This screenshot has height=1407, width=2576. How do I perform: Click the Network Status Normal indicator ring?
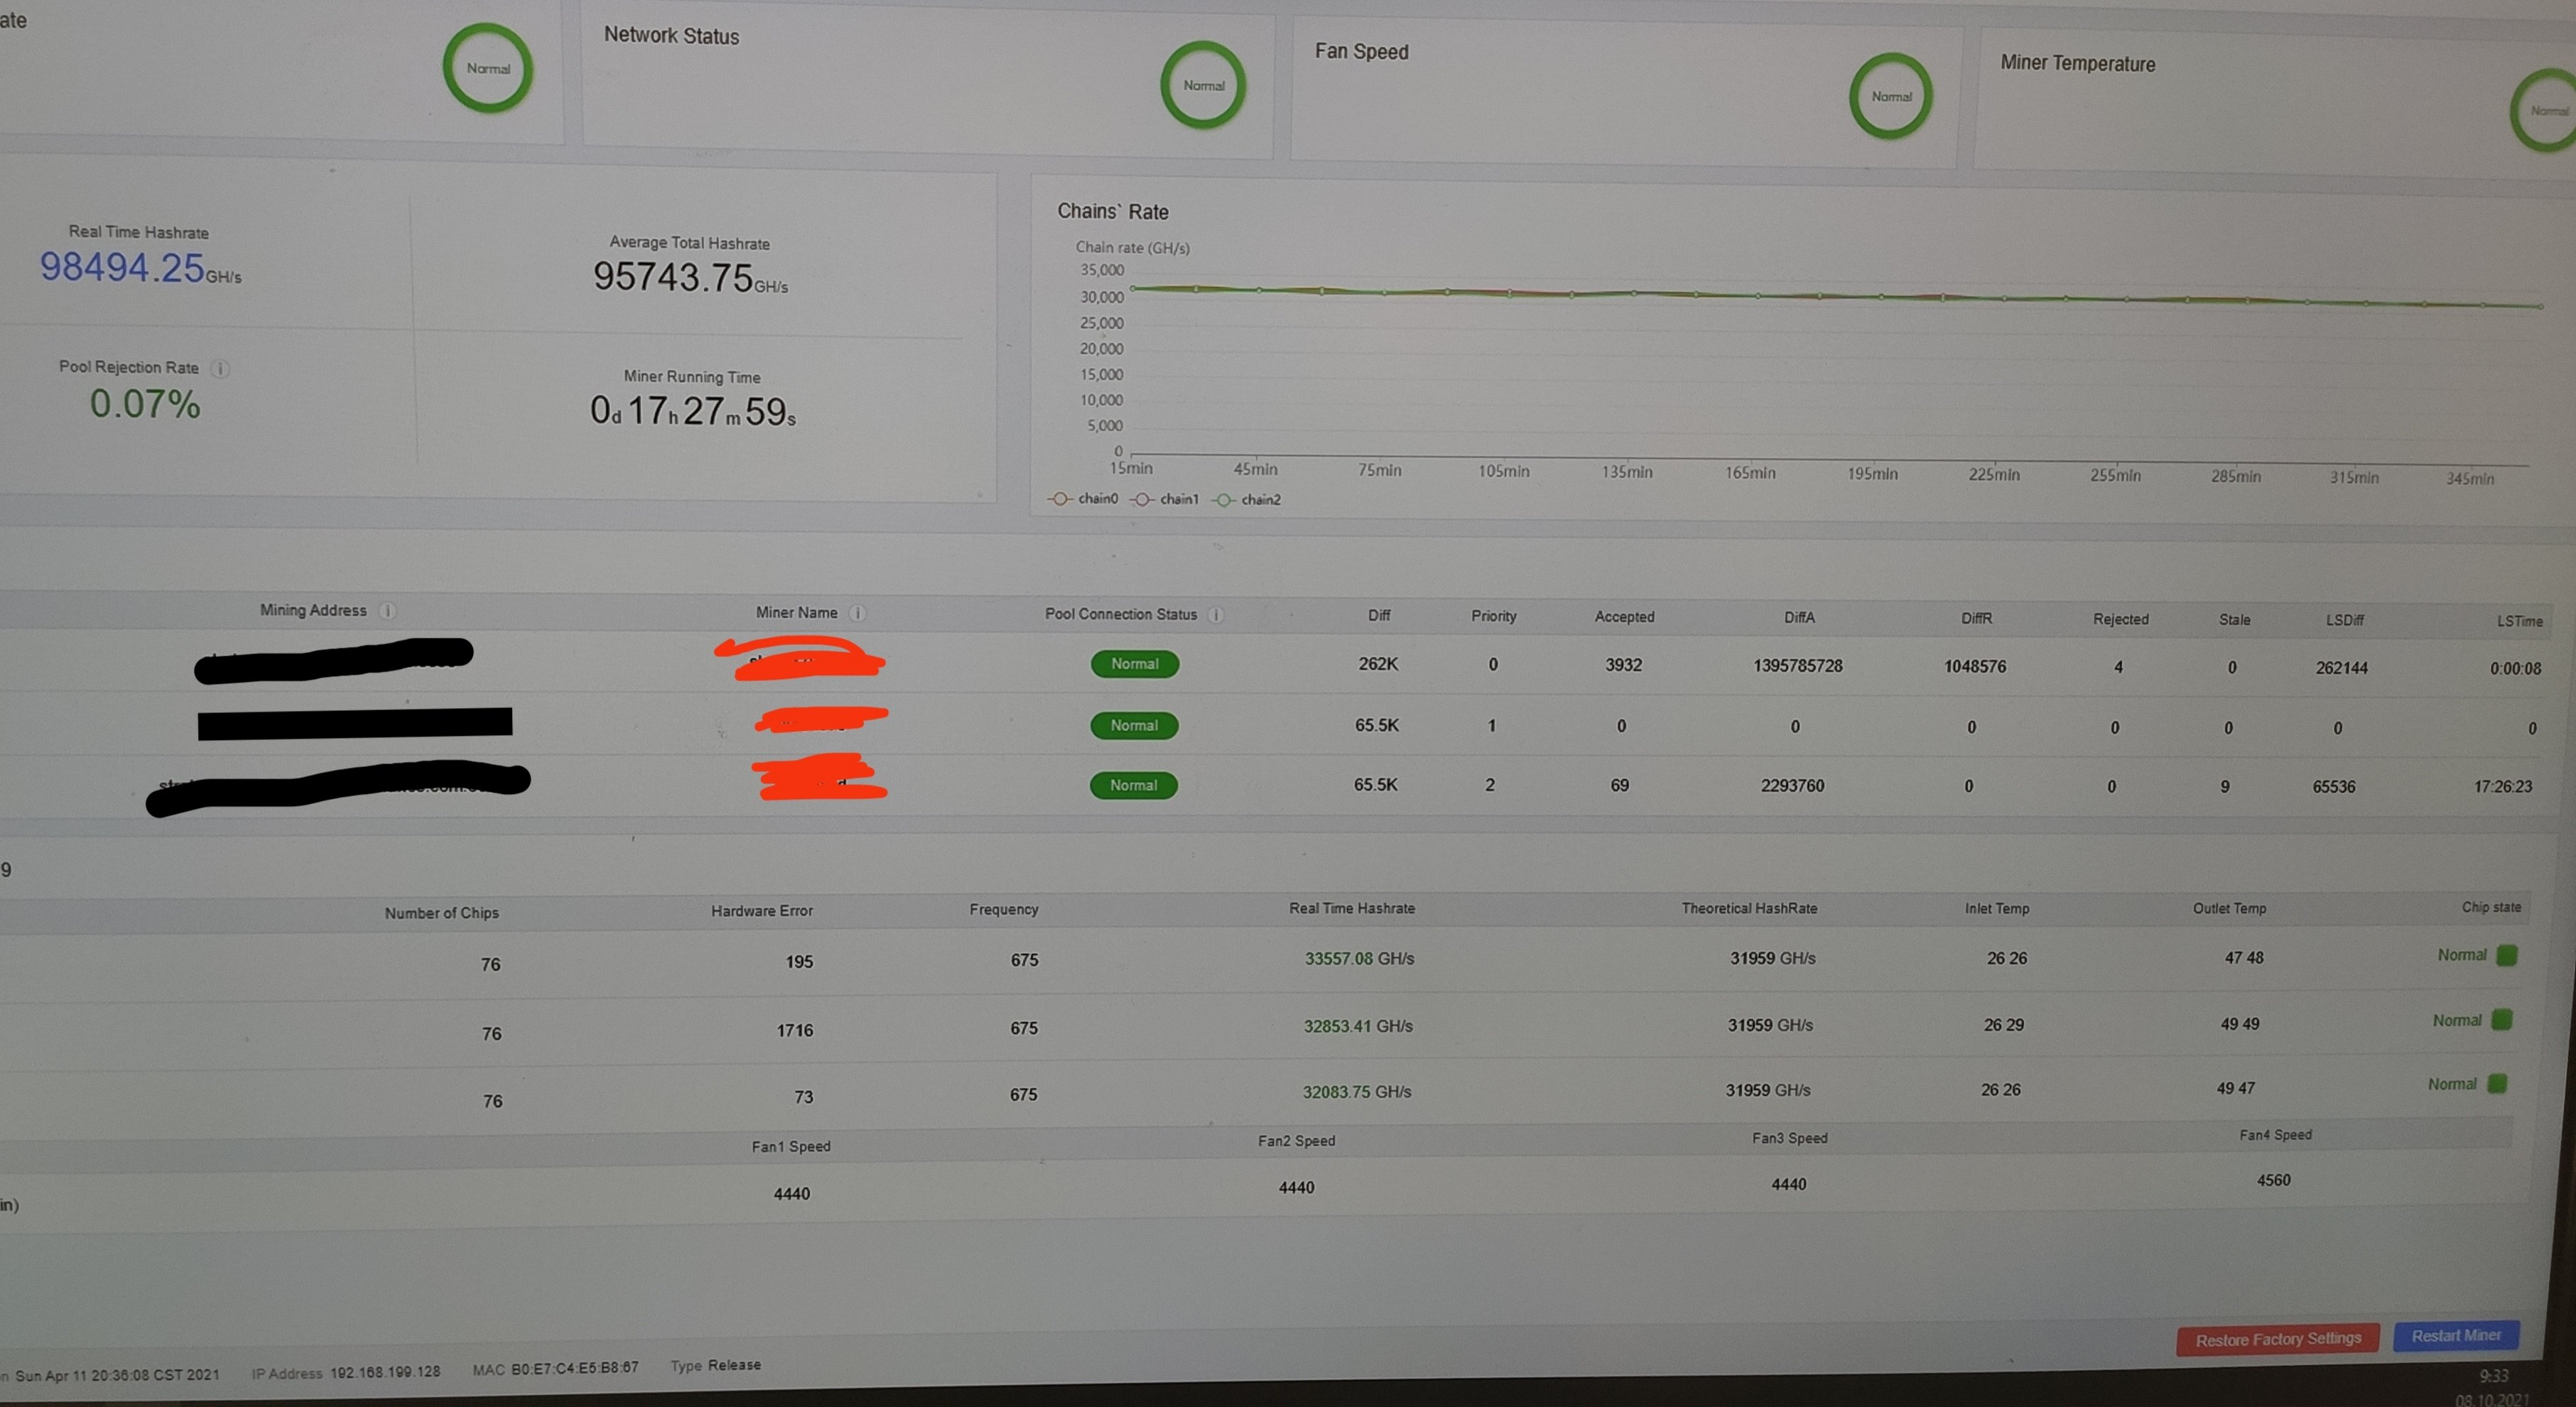point(1203,85)
